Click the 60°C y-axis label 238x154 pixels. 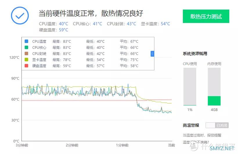point(15,99)
